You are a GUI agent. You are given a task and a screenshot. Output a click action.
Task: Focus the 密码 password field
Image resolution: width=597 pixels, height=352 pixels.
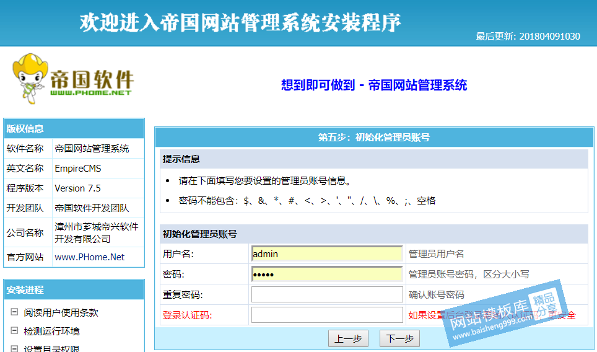coord(327,275)
